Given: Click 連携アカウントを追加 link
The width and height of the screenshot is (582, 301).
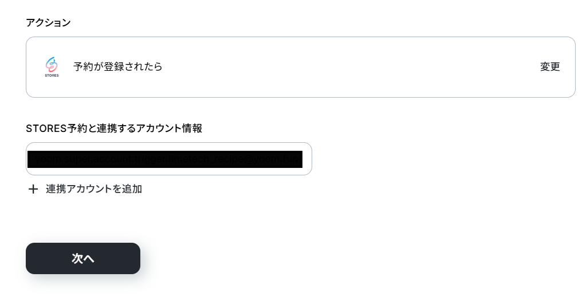Looking at the screenshot, I should pos(94,189).
